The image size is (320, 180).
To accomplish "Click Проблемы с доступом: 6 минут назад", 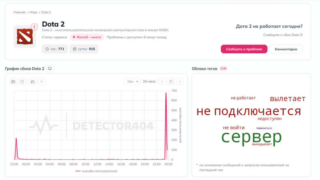I will point(137,37).
